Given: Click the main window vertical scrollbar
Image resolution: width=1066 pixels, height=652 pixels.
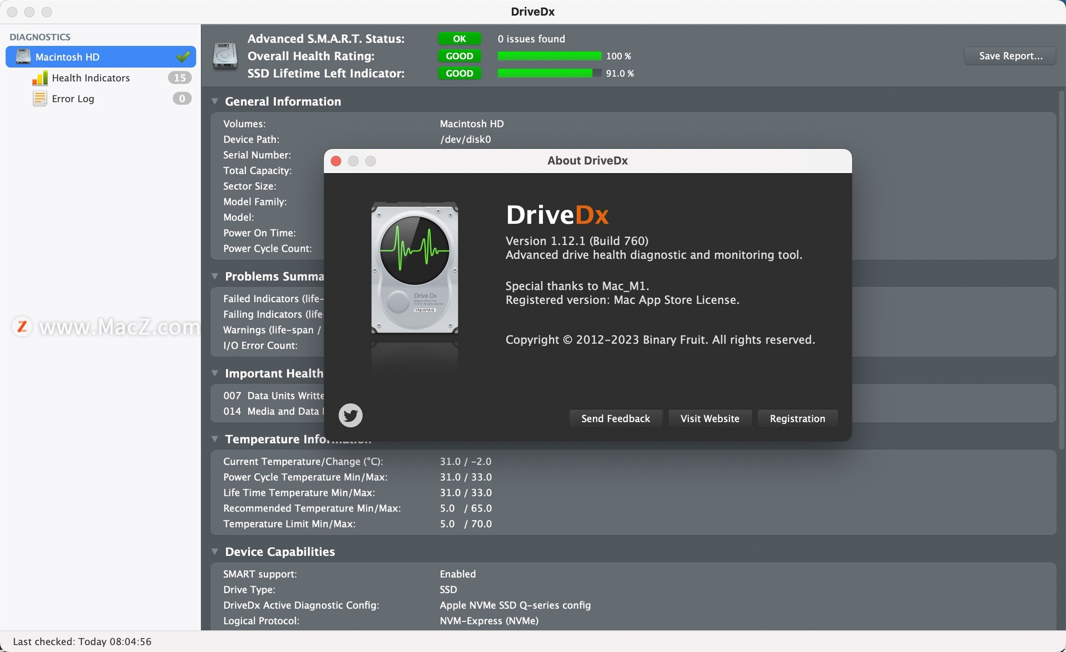Looking at the screenshot, I should (1061, 270).
